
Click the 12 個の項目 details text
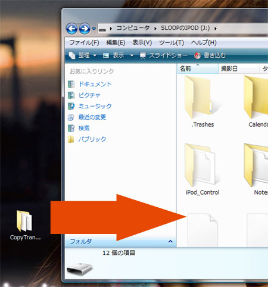coord(119,253)
